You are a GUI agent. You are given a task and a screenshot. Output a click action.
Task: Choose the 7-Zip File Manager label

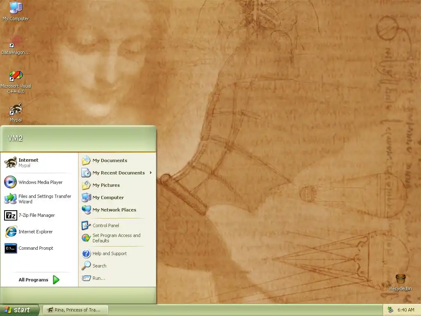click(x=37, y=215)
